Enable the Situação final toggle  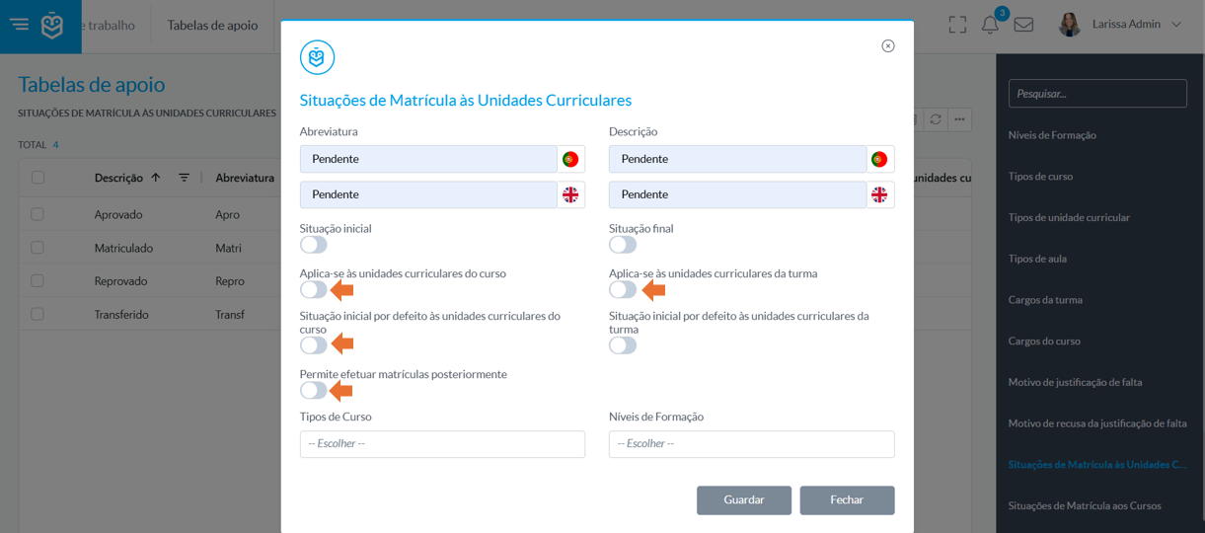pos(623,245)
